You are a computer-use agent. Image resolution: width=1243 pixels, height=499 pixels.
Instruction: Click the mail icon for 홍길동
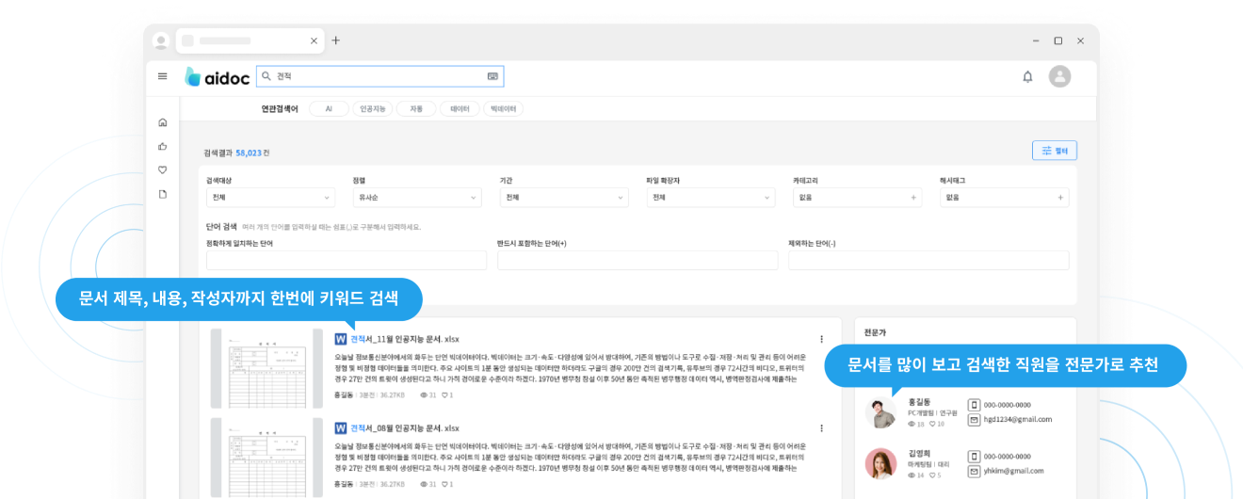point(975,420)
